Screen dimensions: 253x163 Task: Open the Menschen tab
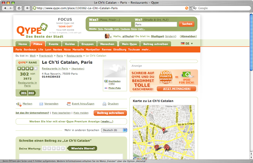(x=107, y=44)
